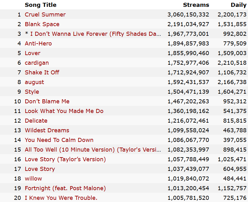
Task: Select the august song link
Action: coord(35,82)
